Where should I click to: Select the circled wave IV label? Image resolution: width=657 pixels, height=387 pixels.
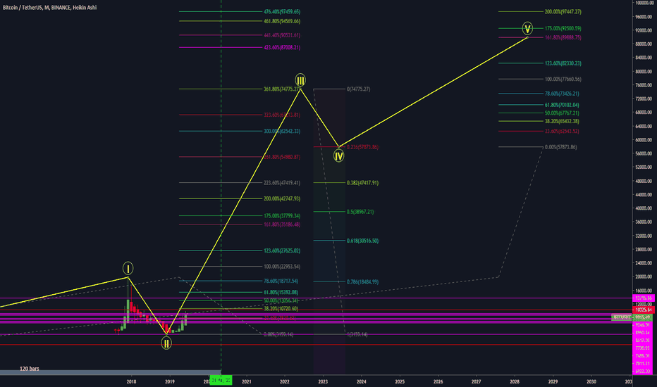coord(338,156)
